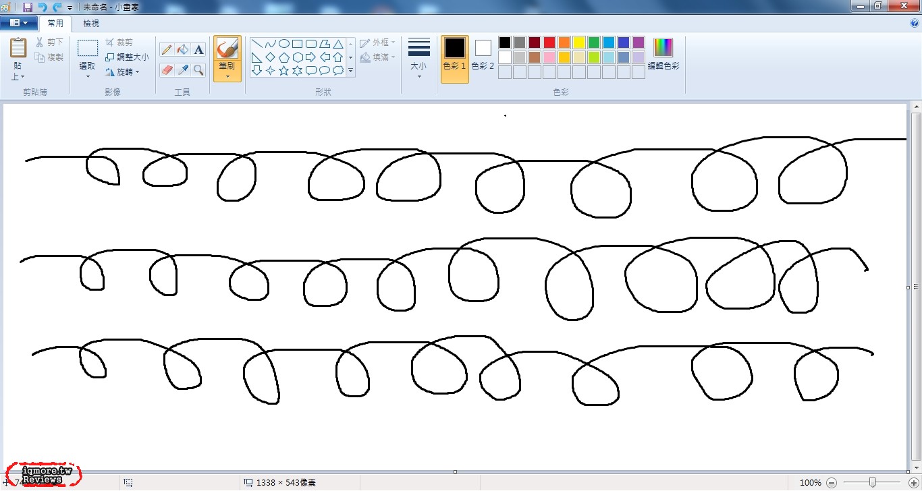Select the Pencil tool
The image size is (922, 491).
(x=166, y=50)
